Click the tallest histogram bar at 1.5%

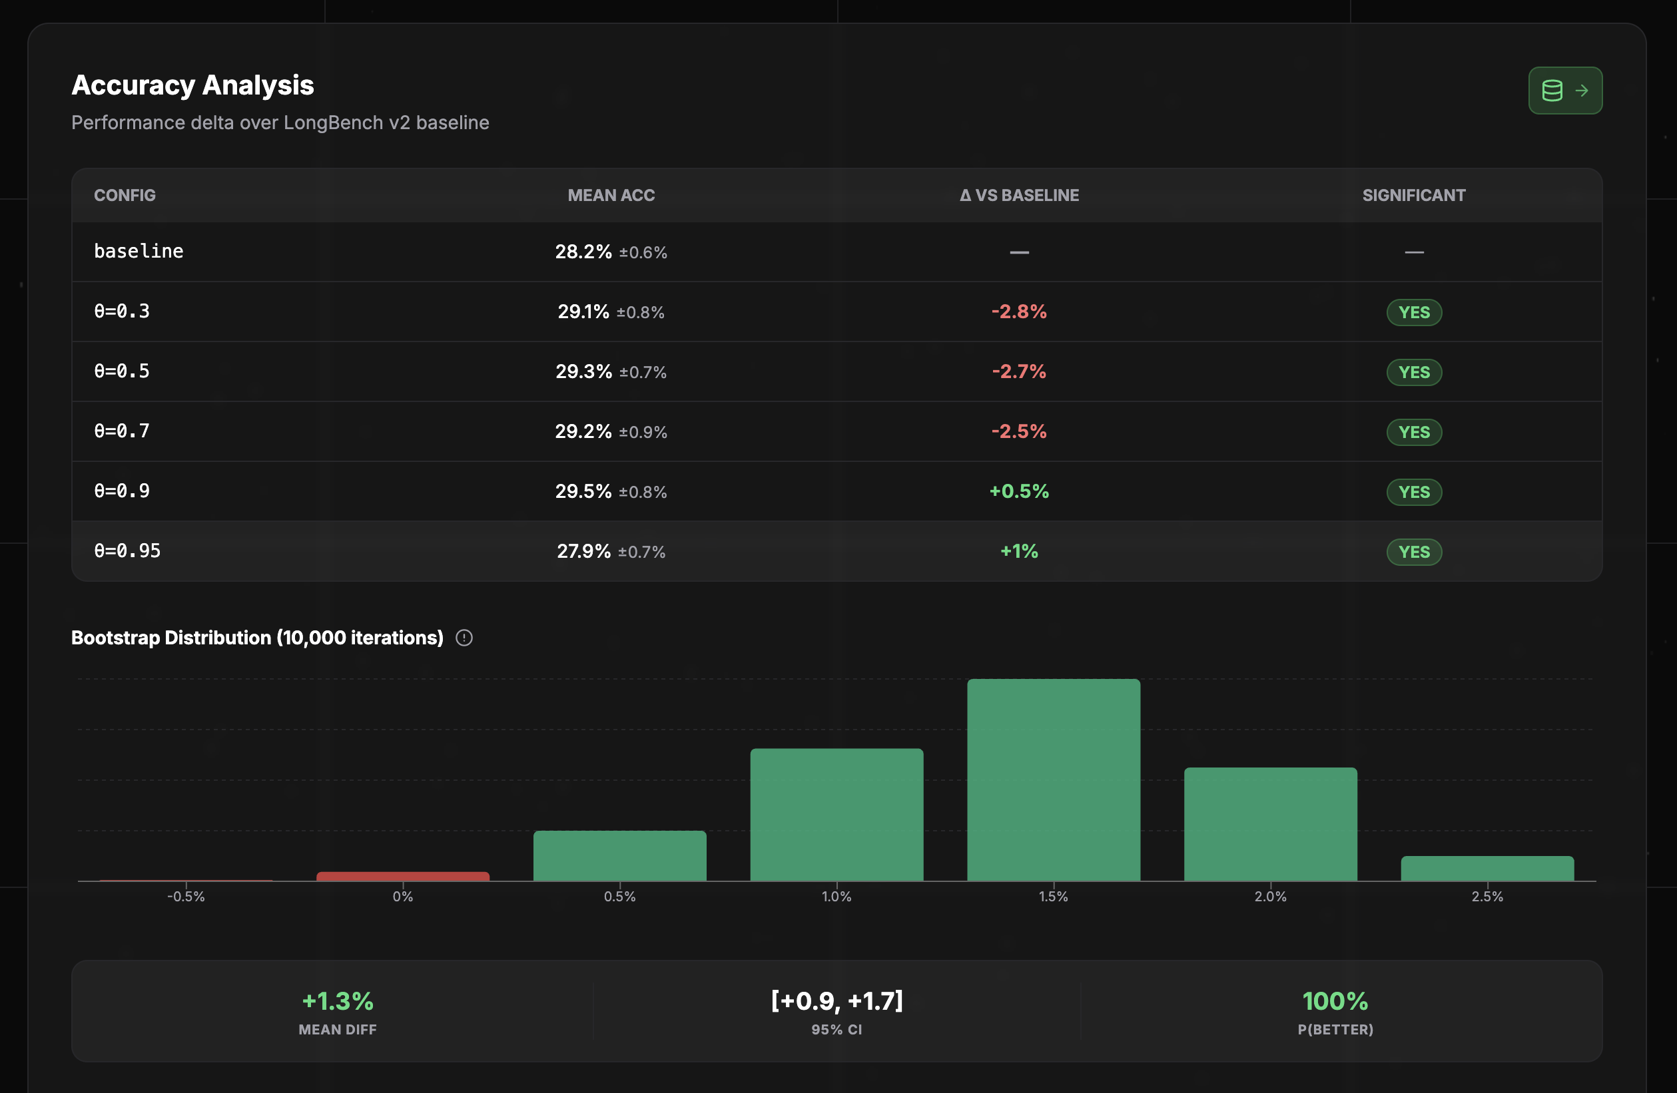tap(1054, 779)
